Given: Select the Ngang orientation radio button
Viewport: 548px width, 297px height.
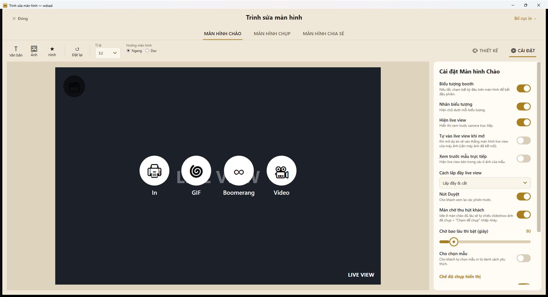Looking at the screenshot, I should (x=128, y=51).
